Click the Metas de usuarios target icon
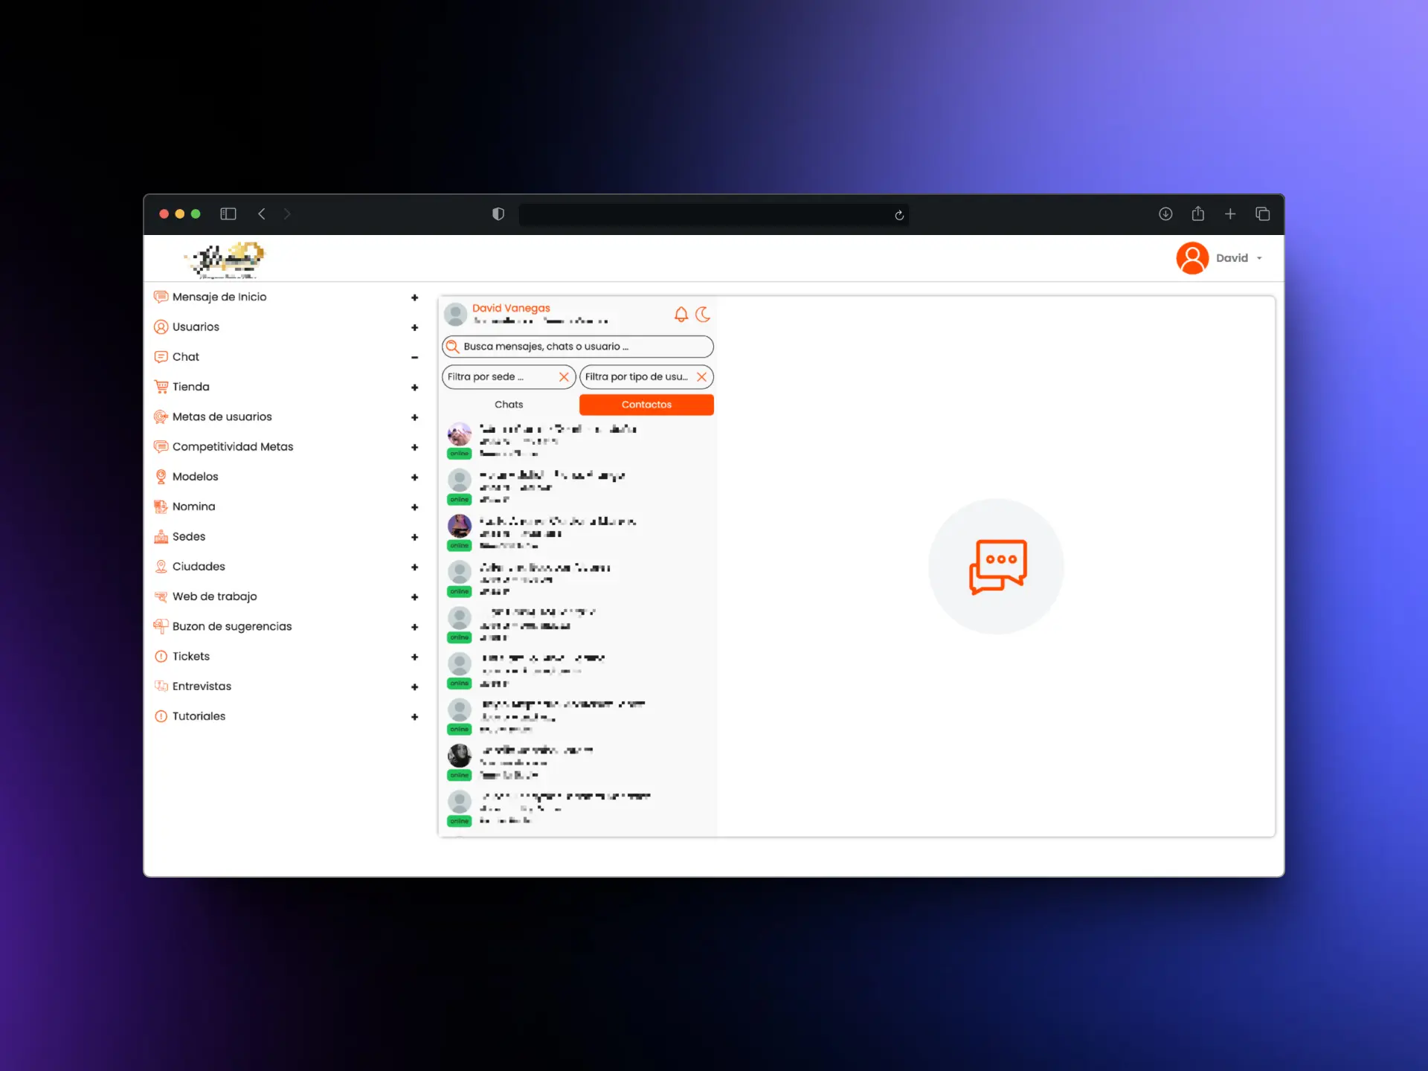Screen dimensions: 1428x1071 click(x=161, y=416)
